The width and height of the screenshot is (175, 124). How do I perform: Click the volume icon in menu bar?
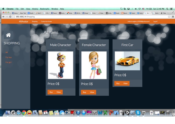point(136,9)
